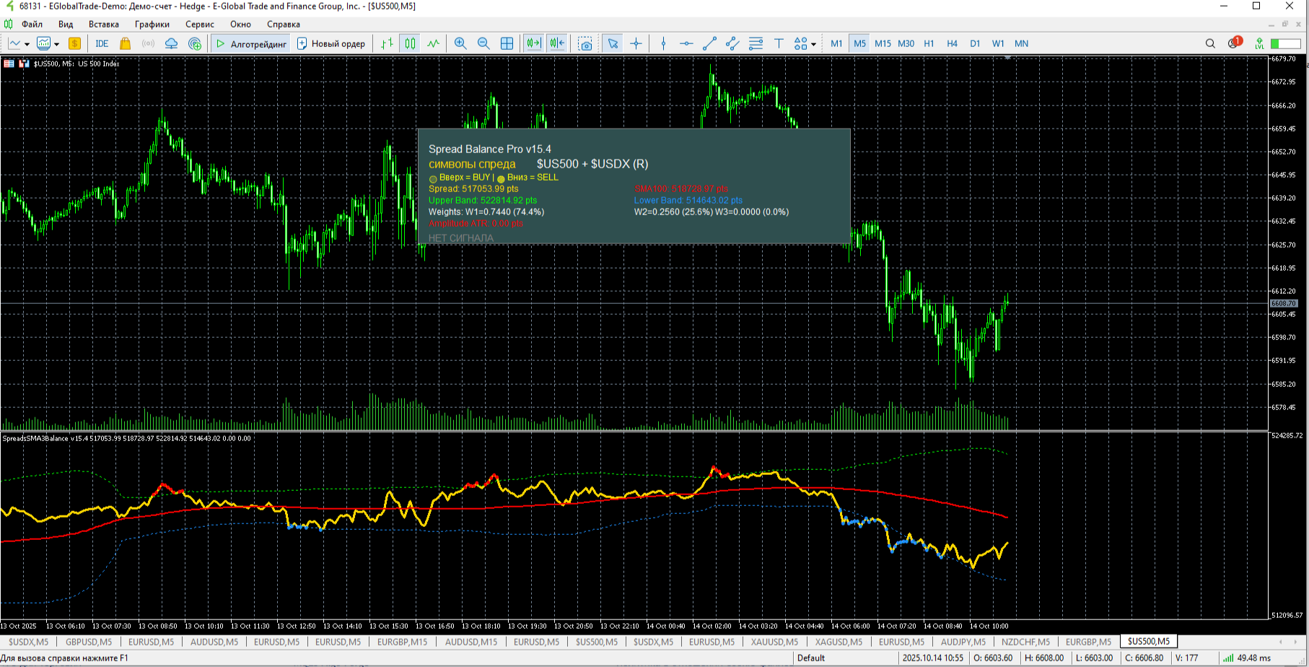Screen dimensions: 1309x667
Task: Set timeframe to M15
Action: 883,43
